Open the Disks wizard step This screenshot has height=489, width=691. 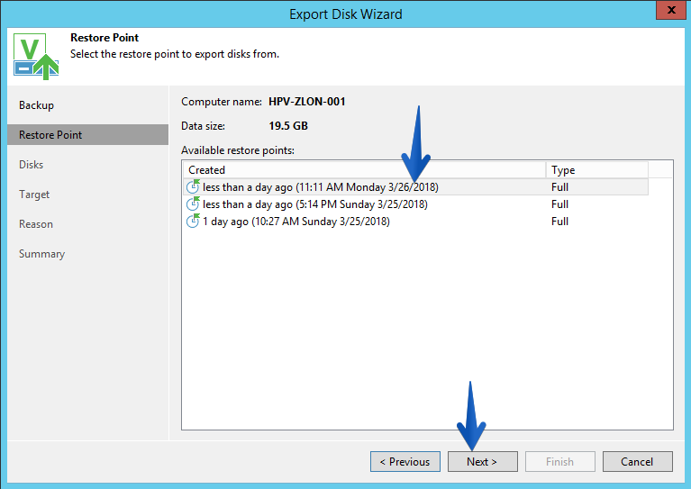[31, 164]
